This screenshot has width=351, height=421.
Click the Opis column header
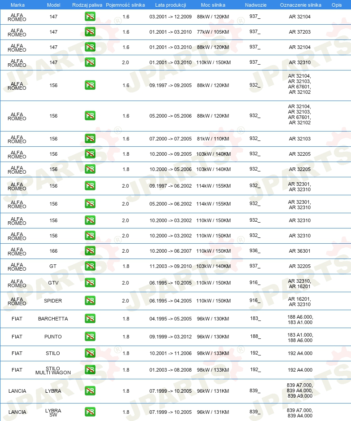[x=337, y=5]
